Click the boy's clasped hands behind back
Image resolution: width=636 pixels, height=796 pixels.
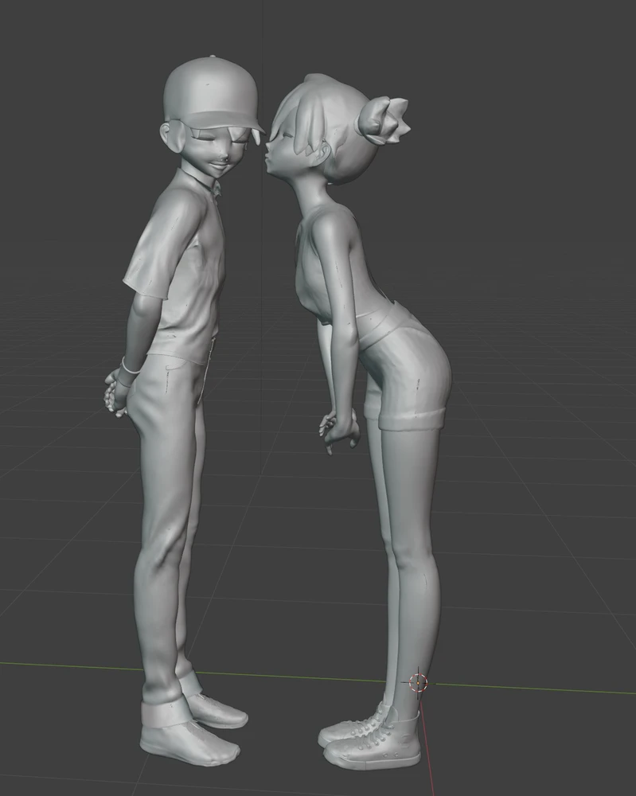[x=115, y=392]
